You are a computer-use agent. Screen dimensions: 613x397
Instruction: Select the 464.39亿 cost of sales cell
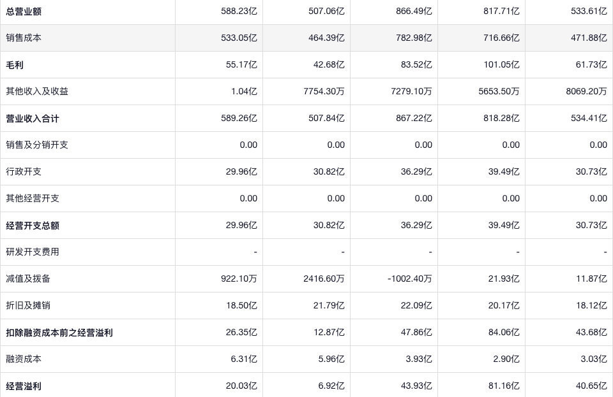coord(326,38)
